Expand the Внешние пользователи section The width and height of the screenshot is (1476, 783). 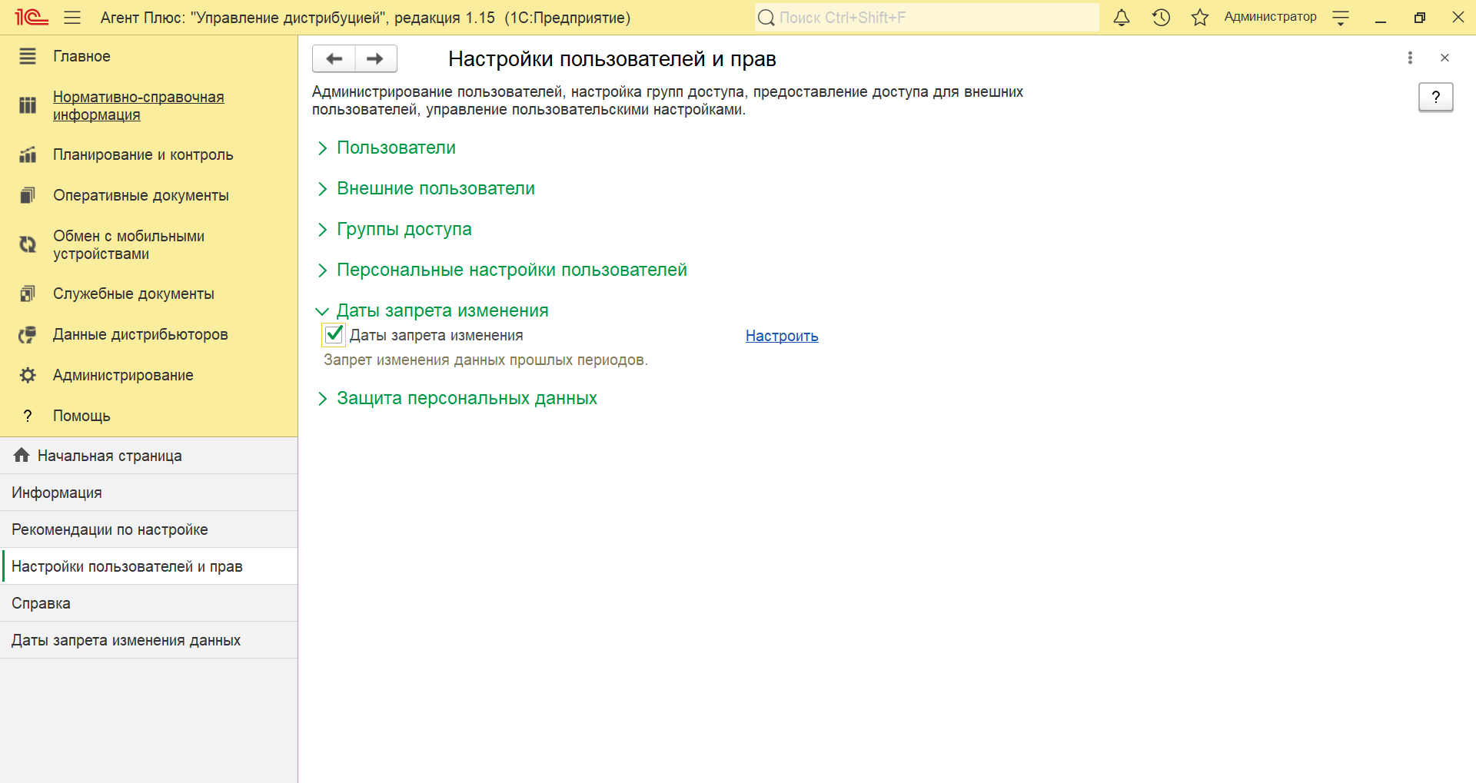[x=323, y=189]
